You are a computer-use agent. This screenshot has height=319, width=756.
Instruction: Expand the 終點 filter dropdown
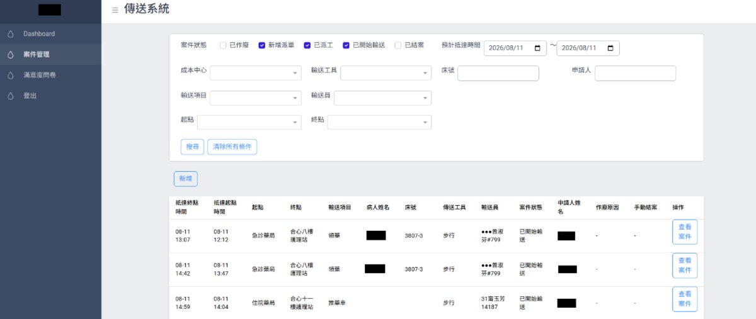pos(380,122)
